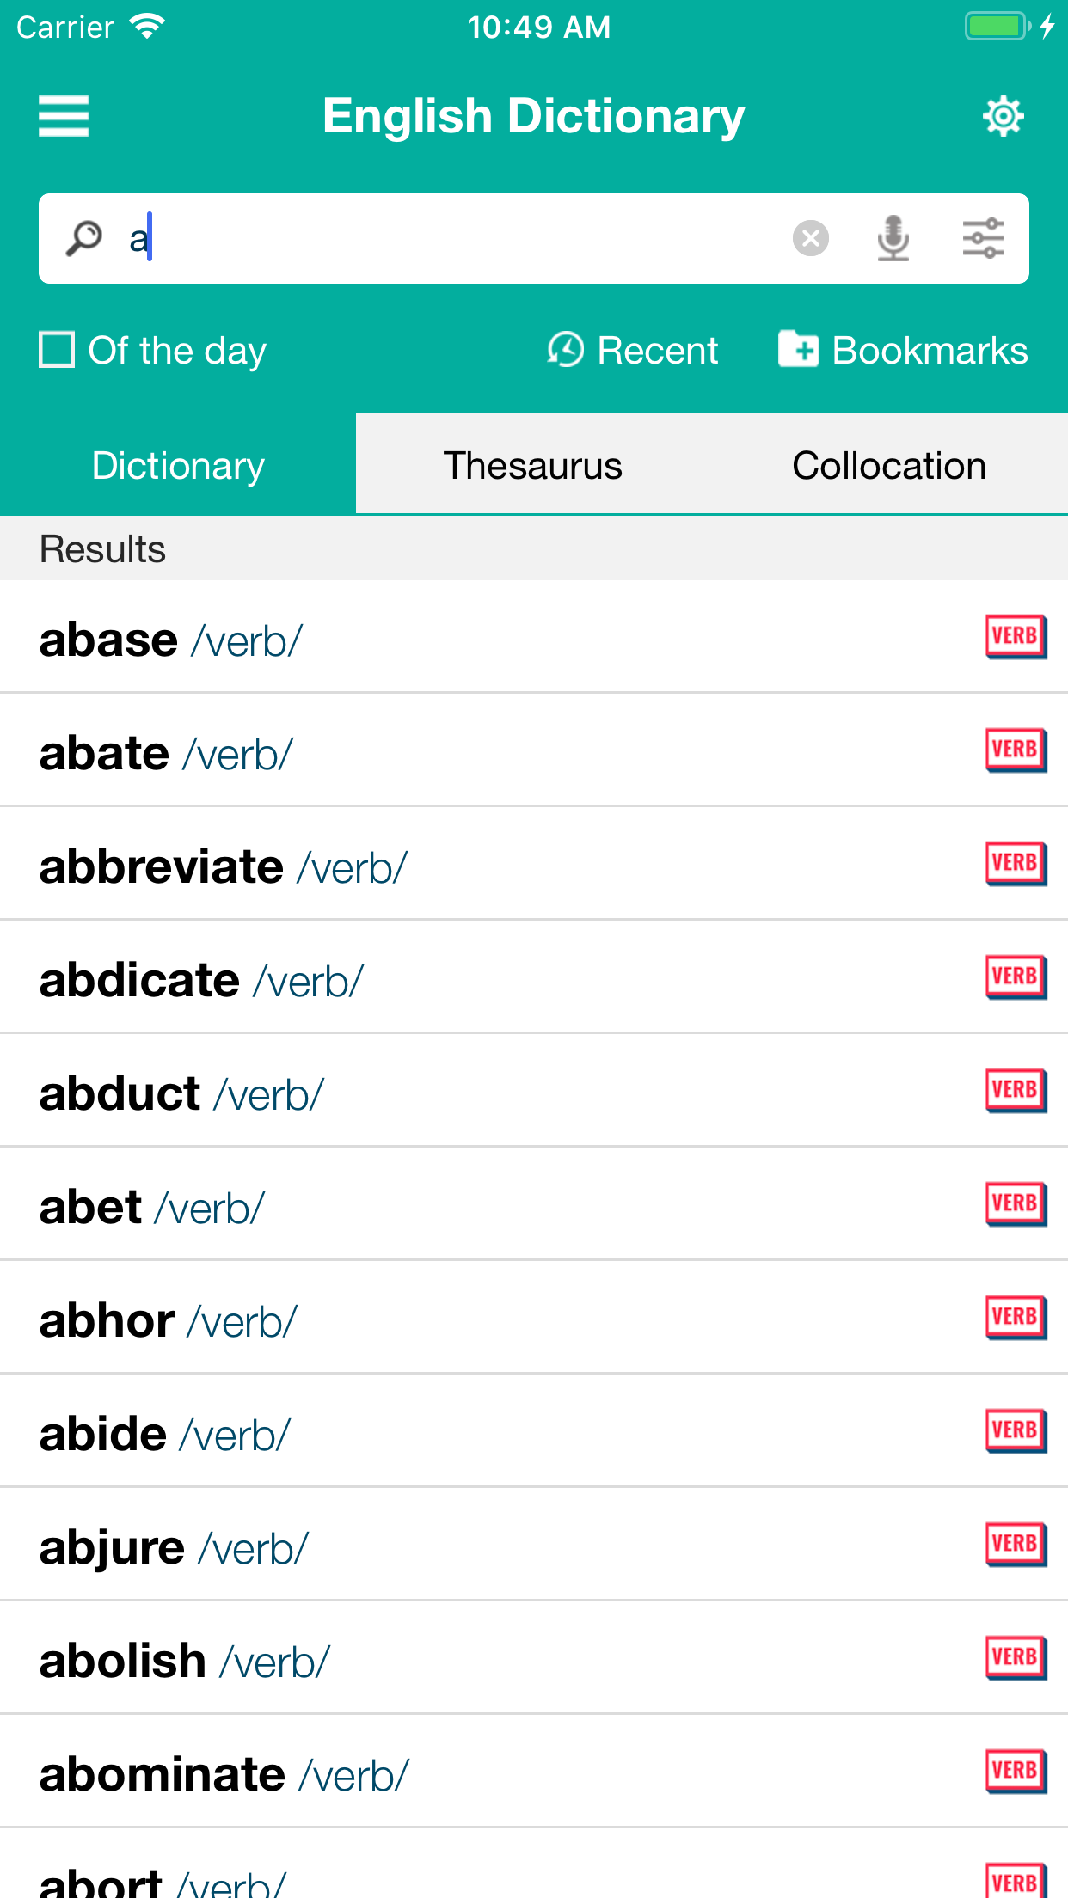Tap the VERB badge beside abhor

tap(1015, 1318)
